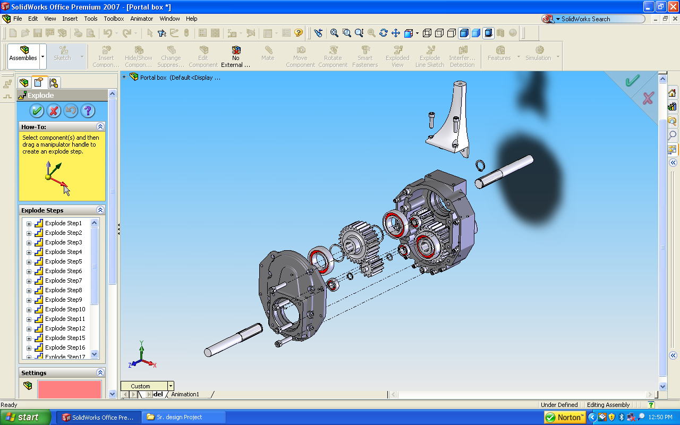Click the SolidWorks Search logo icon
The height and width of the screenshot is (425, 680).
[548, 19]
